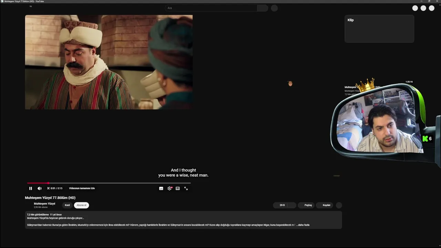Viewport: 441px width, 248px height.
Task: Click the video frame to pause playback
Action: coord(109,62)
